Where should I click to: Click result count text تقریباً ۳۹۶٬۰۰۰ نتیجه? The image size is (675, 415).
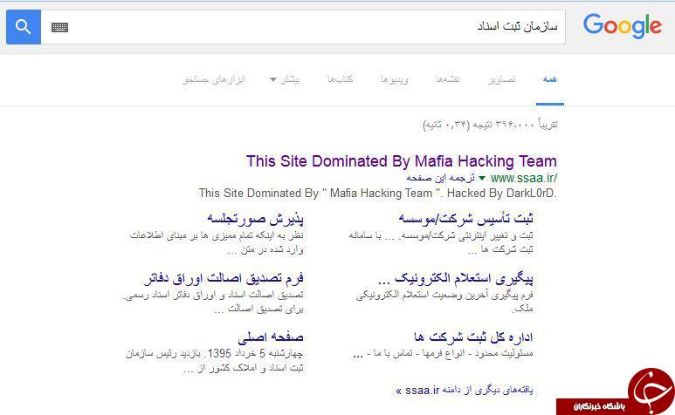click(x=515, y=125)
